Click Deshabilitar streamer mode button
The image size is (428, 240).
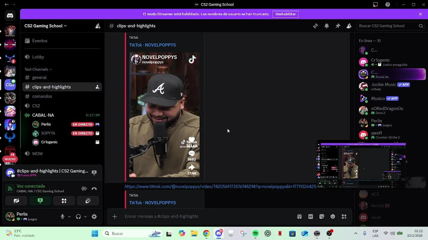tap(286, 14)
